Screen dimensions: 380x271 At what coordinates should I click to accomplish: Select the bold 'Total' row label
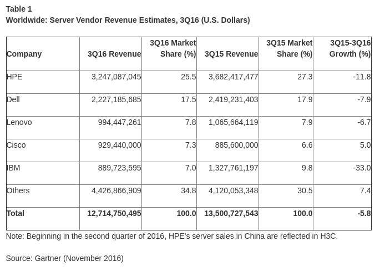(x=16, y=213)
